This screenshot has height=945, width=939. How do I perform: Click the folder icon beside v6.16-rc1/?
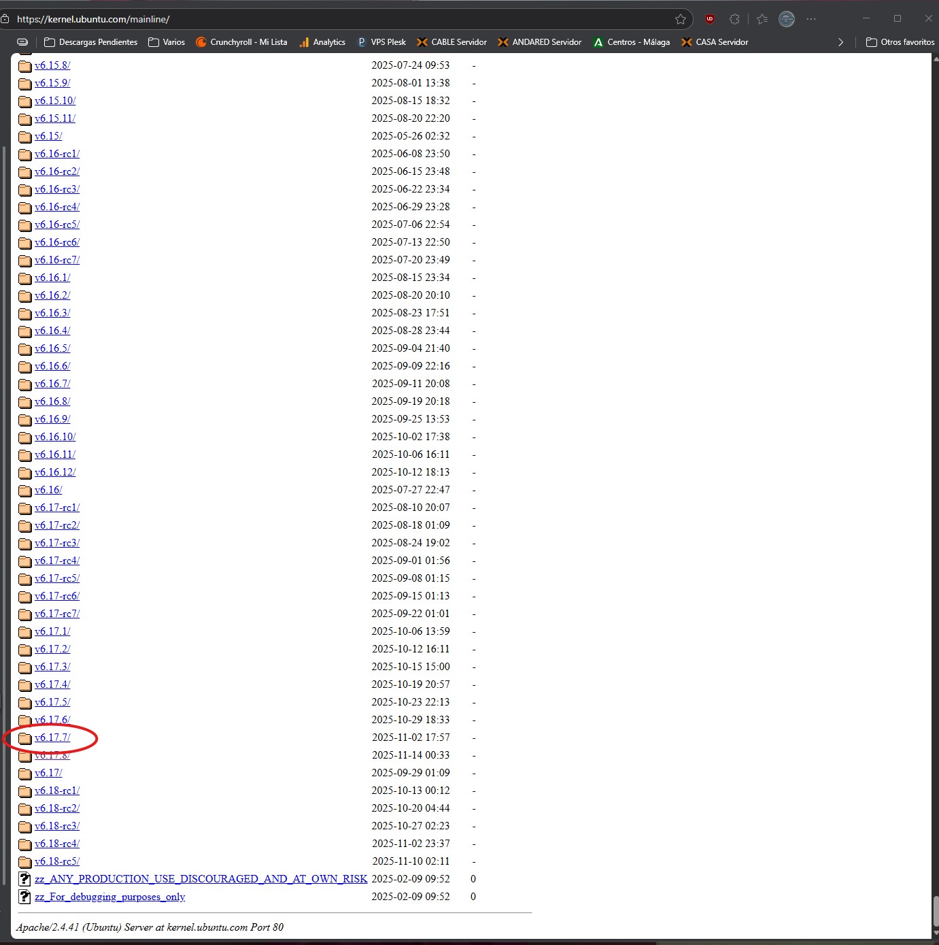click(25, 154)
